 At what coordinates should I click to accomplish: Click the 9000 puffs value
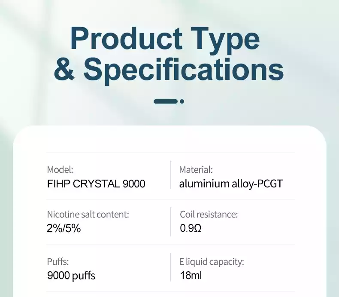click(71, 276)
